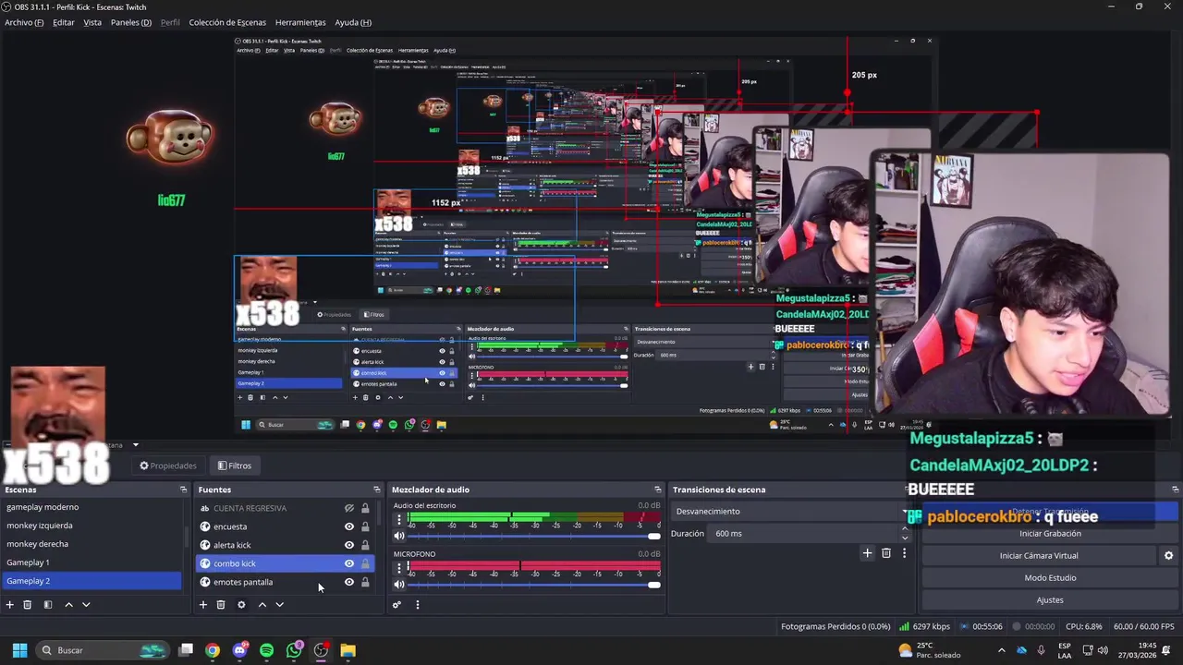The width and height of the screenshot is (1183, 665).
Task: Toggle lock on alerta kick source
Action: 365,545
